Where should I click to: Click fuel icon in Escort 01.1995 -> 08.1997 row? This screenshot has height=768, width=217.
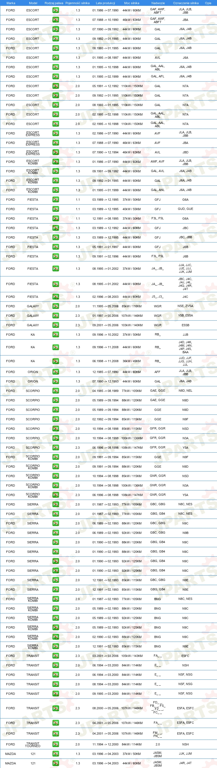click(x=55, y=58)
